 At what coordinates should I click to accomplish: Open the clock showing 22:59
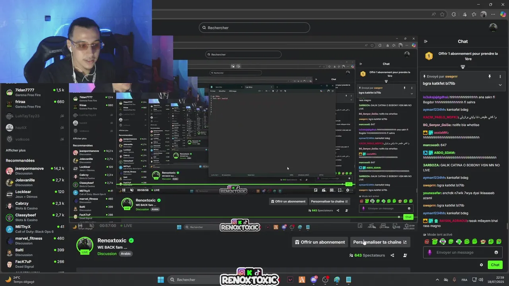pos(497,280)
